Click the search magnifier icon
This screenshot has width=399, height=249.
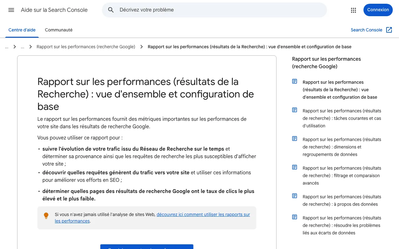pyautogui.click(x=111, y=10)
